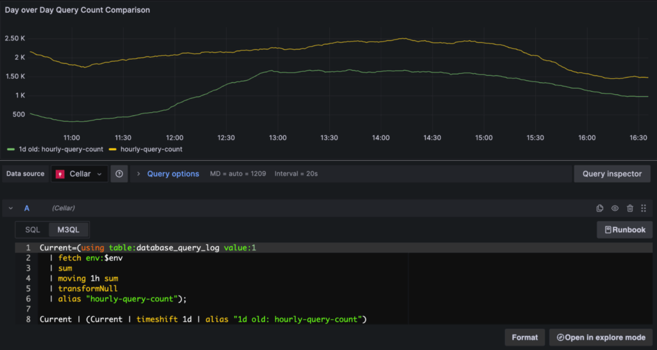Select the M3QL query tab

[69, 229]
